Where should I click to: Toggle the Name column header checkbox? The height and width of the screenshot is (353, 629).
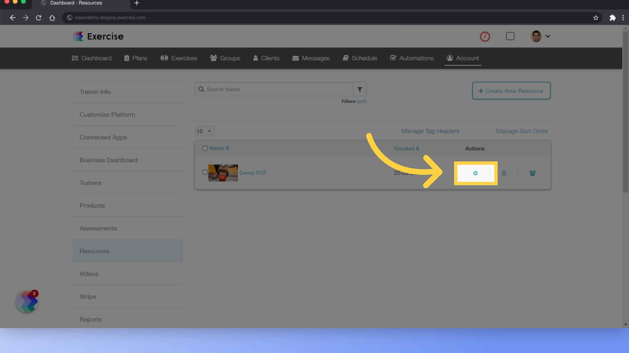click(205, 148)
